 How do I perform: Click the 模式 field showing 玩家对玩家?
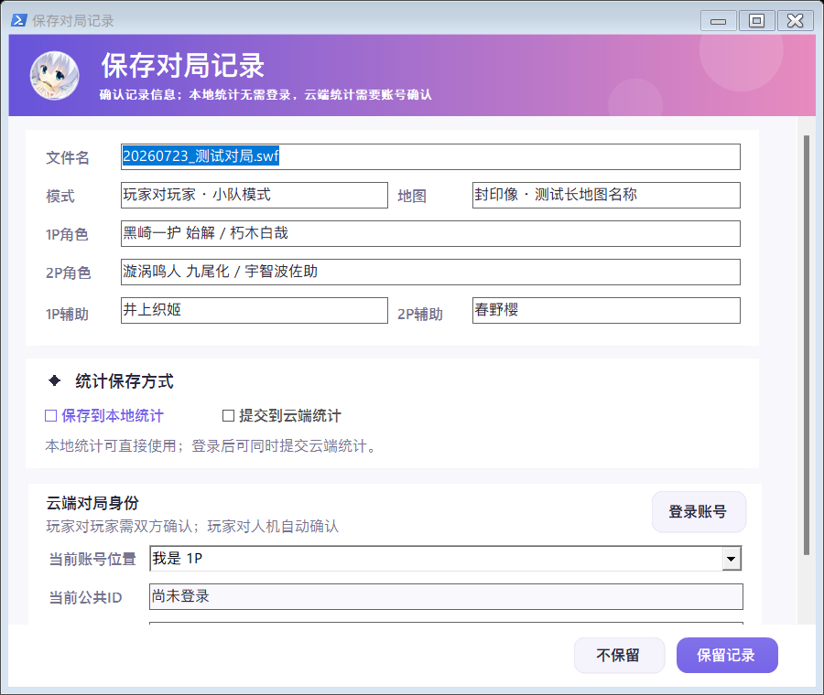[x=255, y=195]
